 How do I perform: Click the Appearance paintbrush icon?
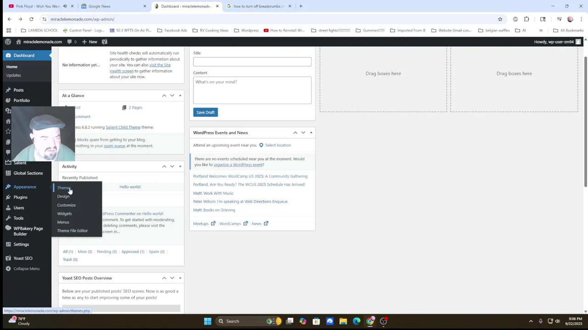[x=8, y=187]
